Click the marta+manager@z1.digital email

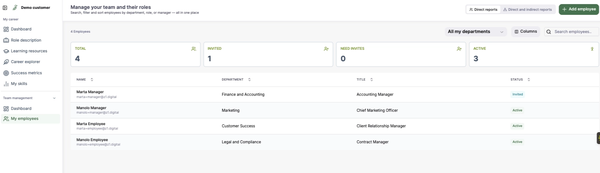tap(96, 97)
